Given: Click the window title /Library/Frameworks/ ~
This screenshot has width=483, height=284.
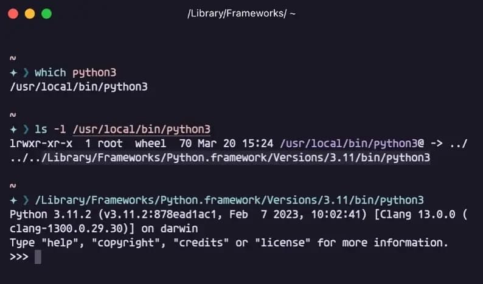Looking at the screenshot, I should [x=241, y=13].
